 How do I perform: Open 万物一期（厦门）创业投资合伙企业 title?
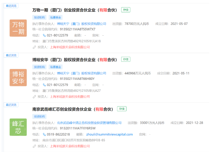[75, 10]
